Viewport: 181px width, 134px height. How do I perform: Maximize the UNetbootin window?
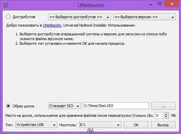coord(160,4)
